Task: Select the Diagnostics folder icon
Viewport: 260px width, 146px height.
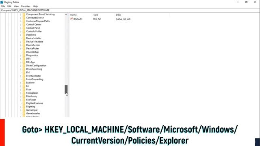Action: point(24,55)
